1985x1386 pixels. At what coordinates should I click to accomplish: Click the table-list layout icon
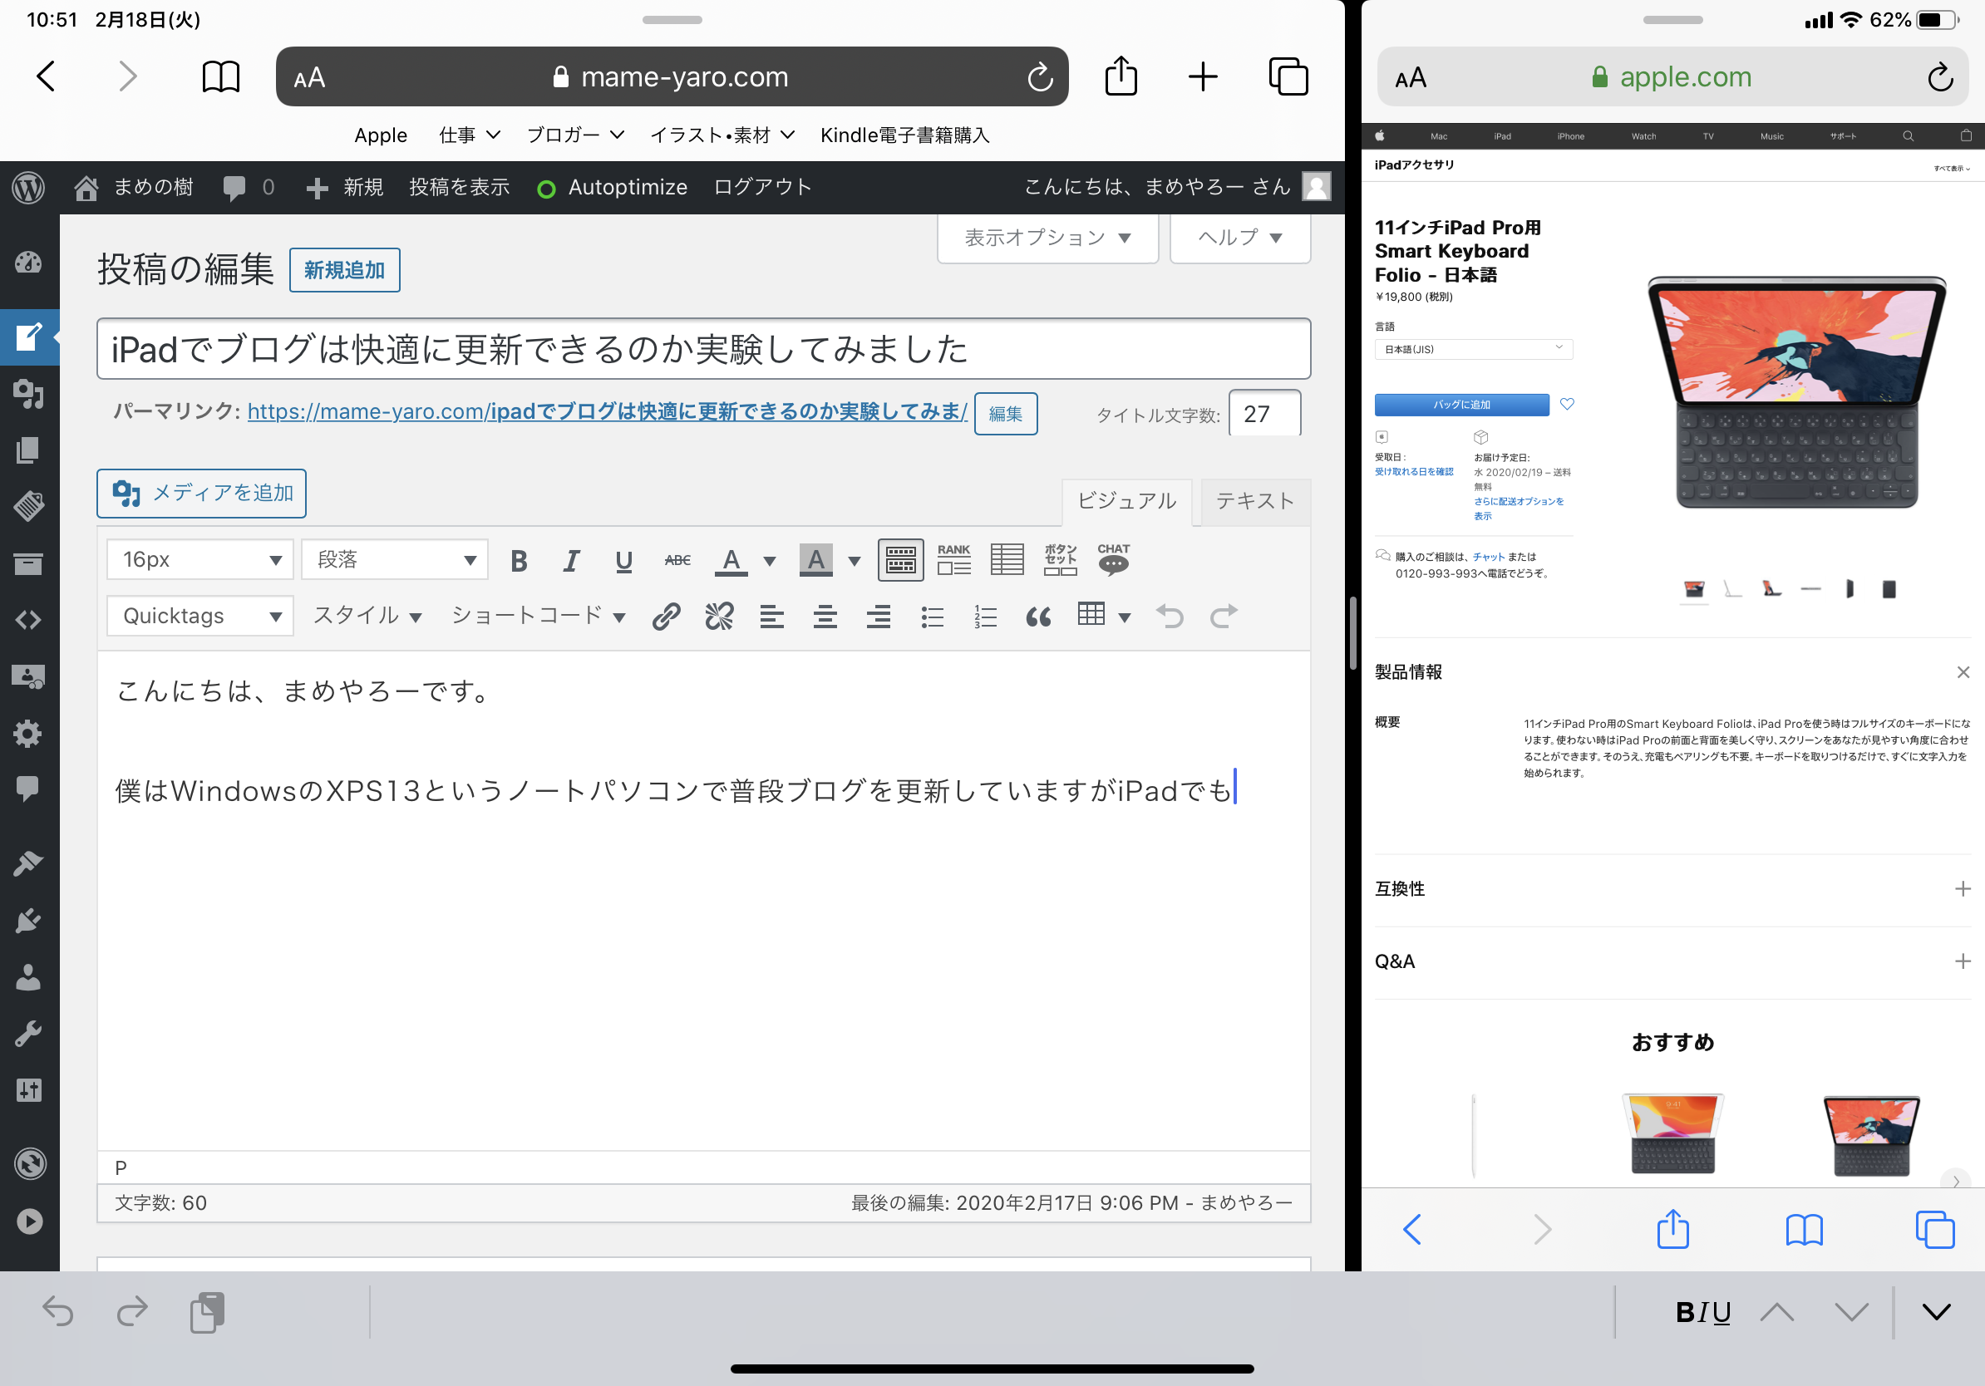(1007, 560)
